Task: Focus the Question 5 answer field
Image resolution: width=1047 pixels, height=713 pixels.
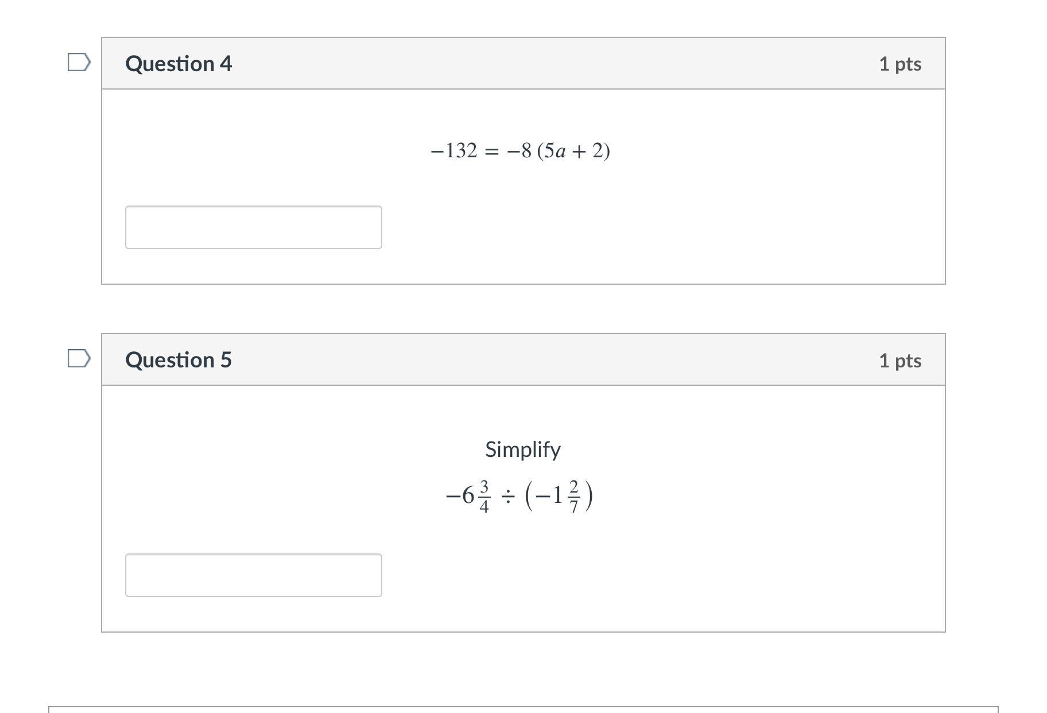Action: pyautogui.click(x=253, y=575)
